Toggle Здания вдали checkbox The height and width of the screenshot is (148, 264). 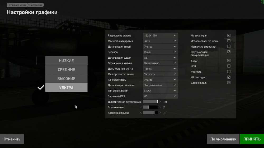tap(229, 83)
